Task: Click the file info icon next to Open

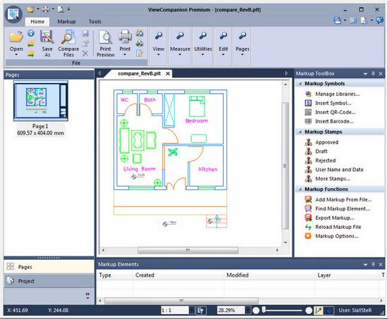Action: (x=31, y=33)
